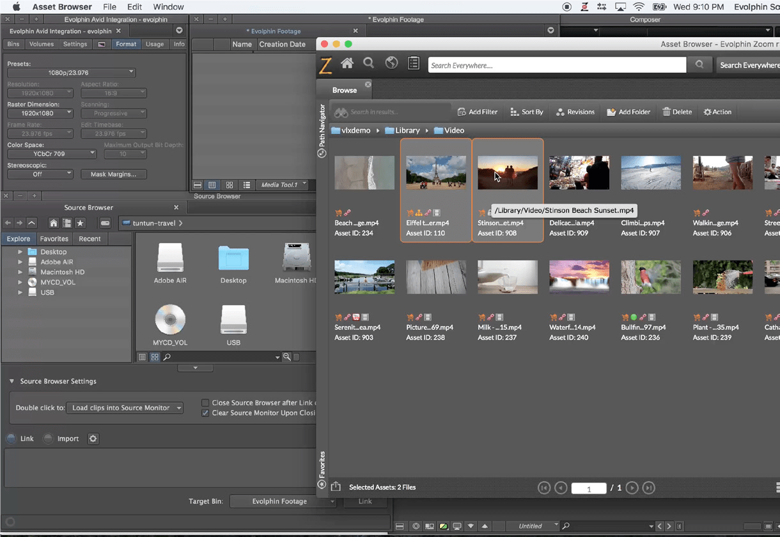Open the Color Space YCbCr 709 dropdown
The image size is (780, 537).
[x=52, y=154]
